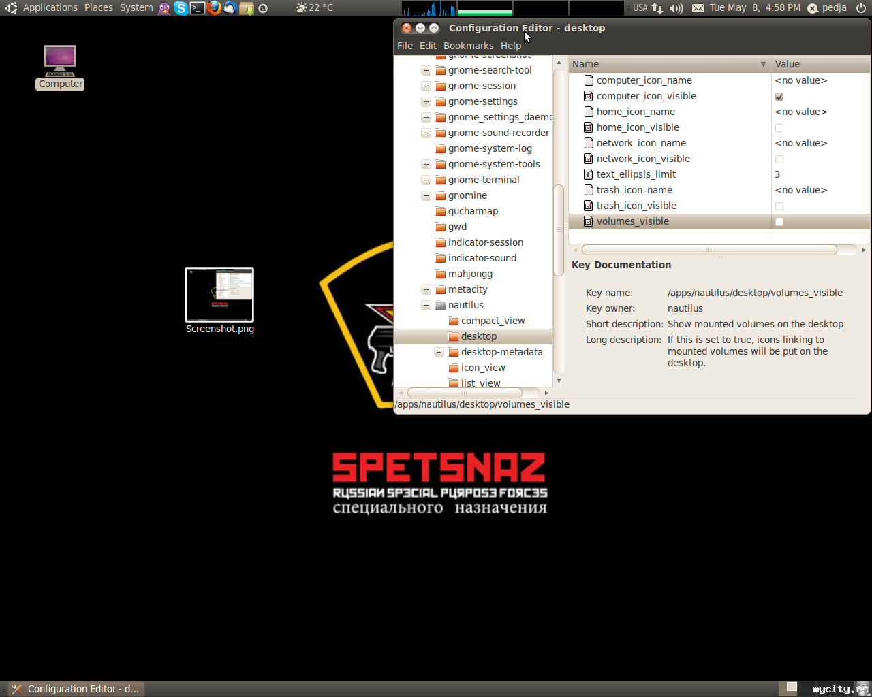The image size is (872, 697).
Task: Click the icon_view folder icon
Action: 453,368
